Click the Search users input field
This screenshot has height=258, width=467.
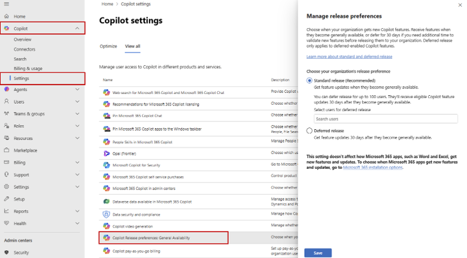pyautogui.click(x=386, y=119)
